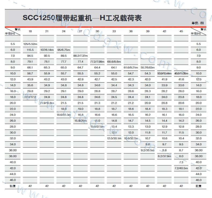Select the cell '125/5.52m'
Image resolution: width=212 pixels, height=198 pixels.
pyautogui.click(x=30, y=44)
